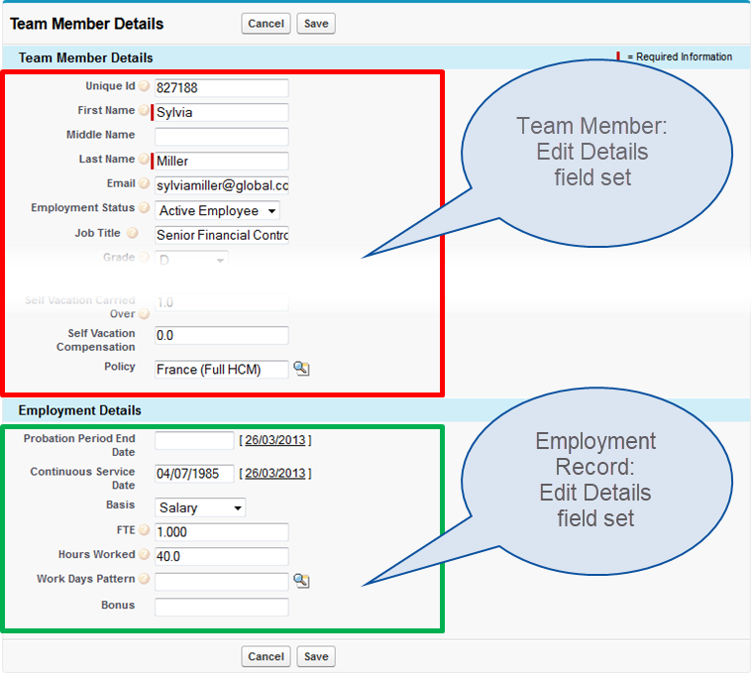Open the Employment Status dropdown
The image size is (751, 673).
coord(217,210)
